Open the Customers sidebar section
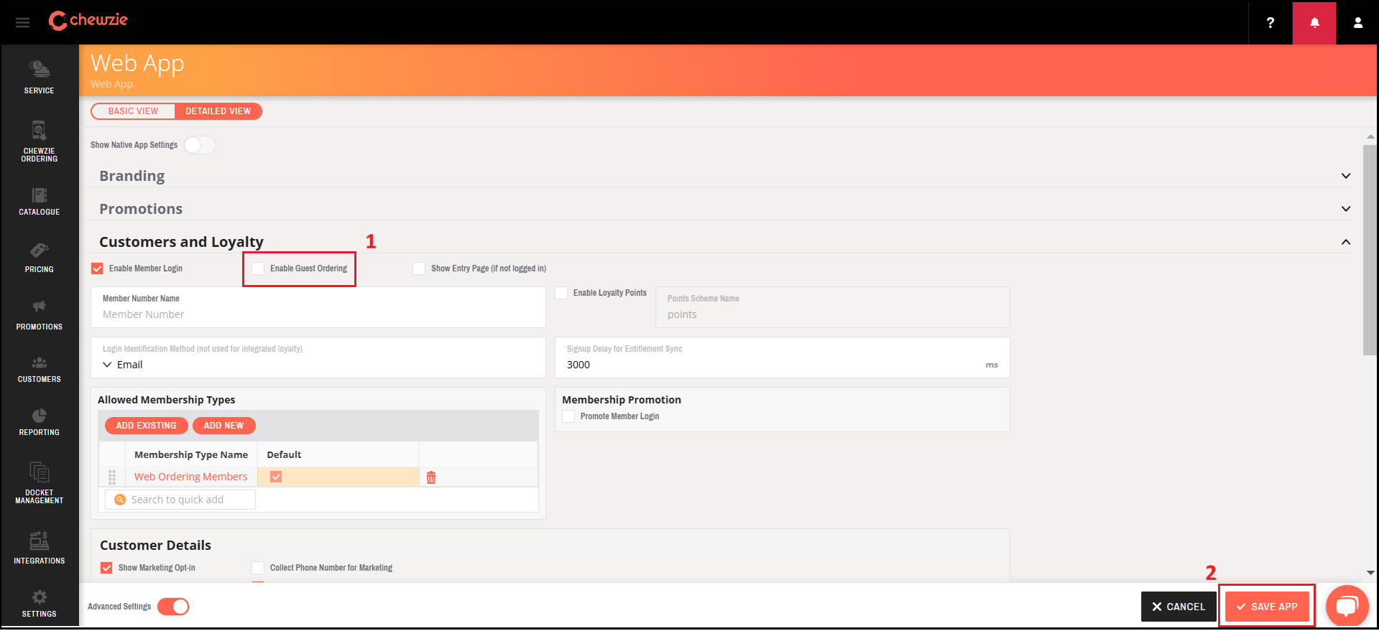The image size is (1379, 631). [40, 369]
